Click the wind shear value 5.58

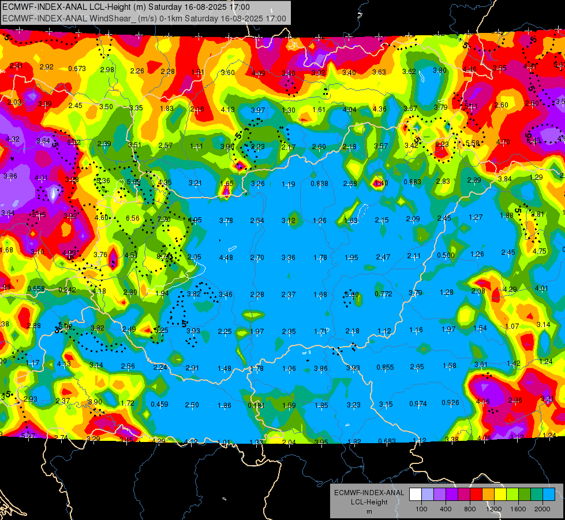(473, 144)
